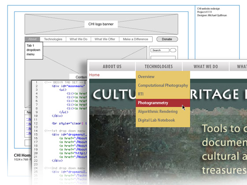Click the a href http code line

tap(73, 153)
